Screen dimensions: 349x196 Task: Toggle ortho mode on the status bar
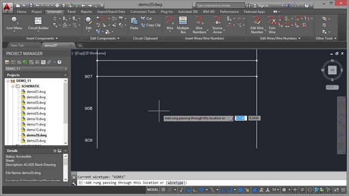pyautogui.click(x=195, y=190)
